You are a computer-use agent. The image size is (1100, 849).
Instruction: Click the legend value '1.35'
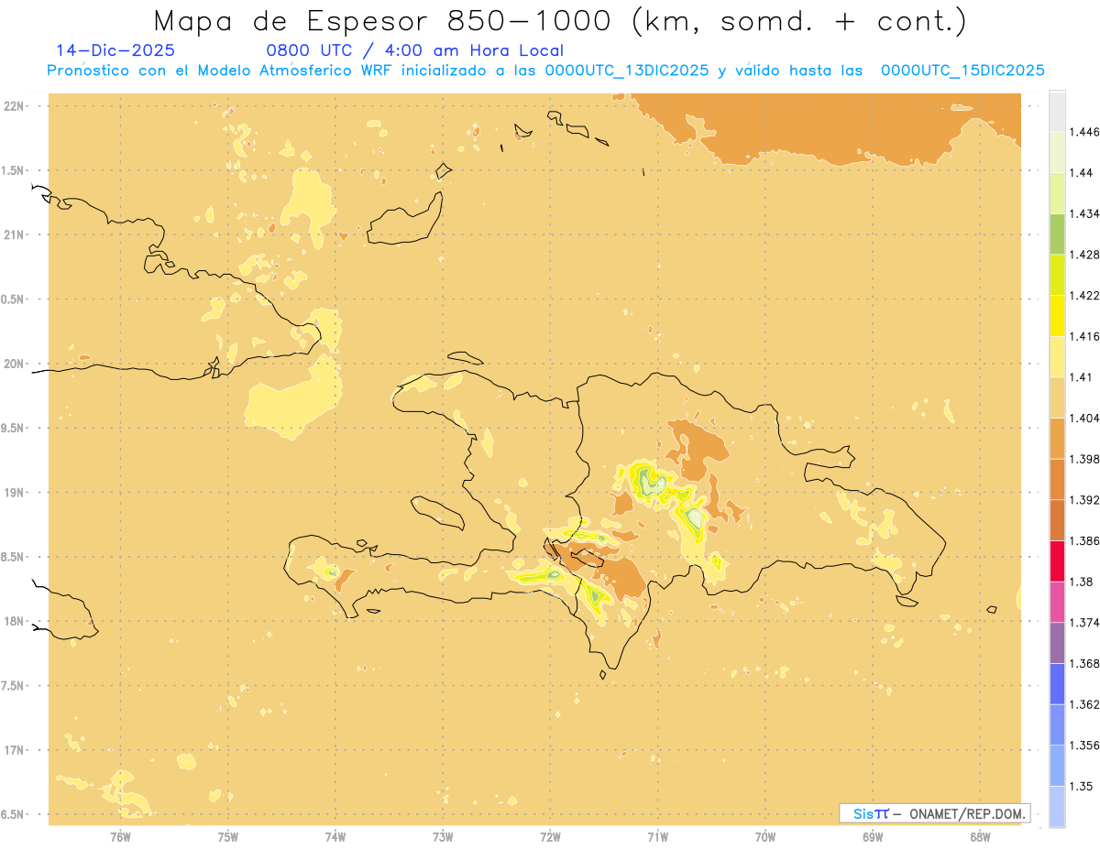(x=1080, y=786)
